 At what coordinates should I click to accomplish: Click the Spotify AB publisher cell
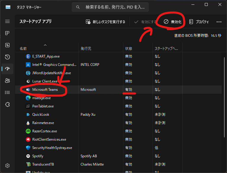click(89, 156)
